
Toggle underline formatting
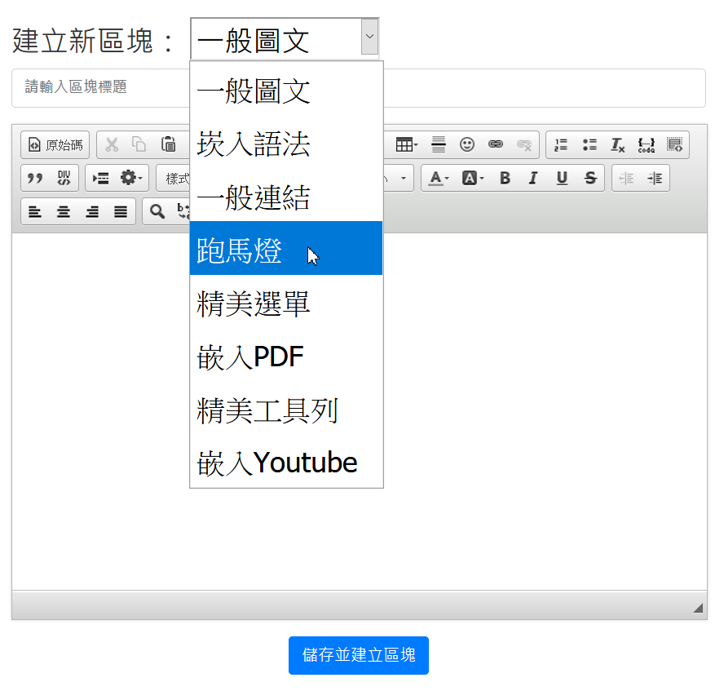point(562,178)
